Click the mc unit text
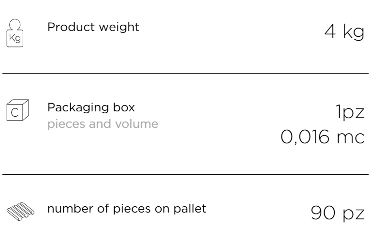The image size is (372, 245). point(351,138)
